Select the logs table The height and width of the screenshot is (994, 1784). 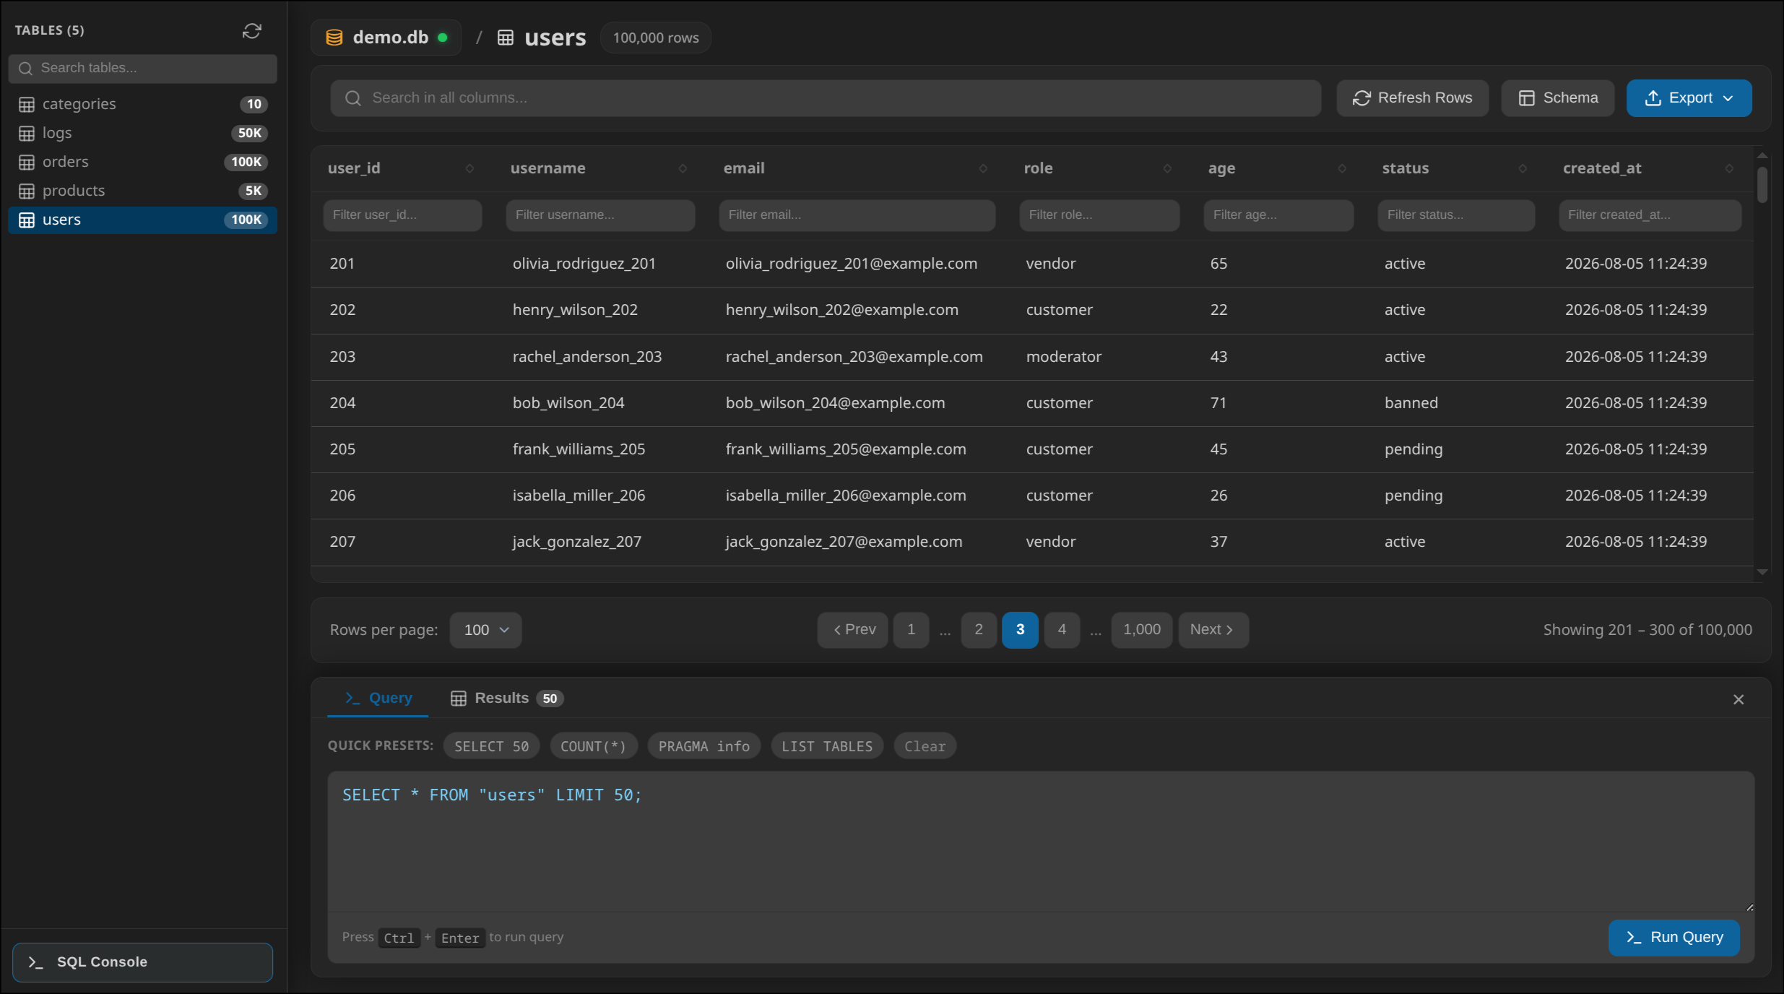pyautogui.click(x=143, y=133)
